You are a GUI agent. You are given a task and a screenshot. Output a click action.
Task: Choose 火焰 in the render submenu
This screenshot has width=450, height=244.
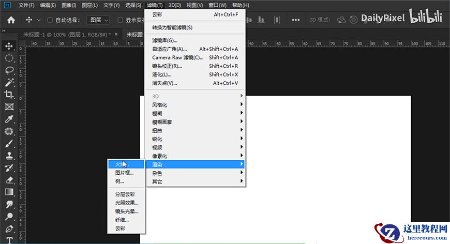126,164
